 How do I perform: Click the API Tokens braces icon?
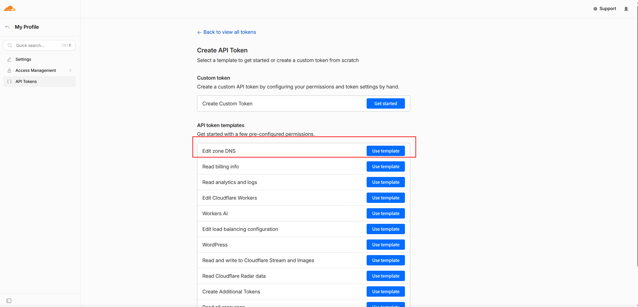[x=9, y=81]
